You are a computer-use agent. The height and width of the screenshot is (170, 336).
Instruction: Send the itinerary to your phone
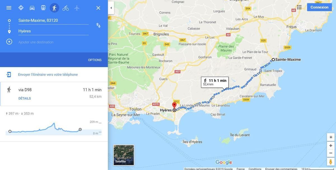point(48,75)
